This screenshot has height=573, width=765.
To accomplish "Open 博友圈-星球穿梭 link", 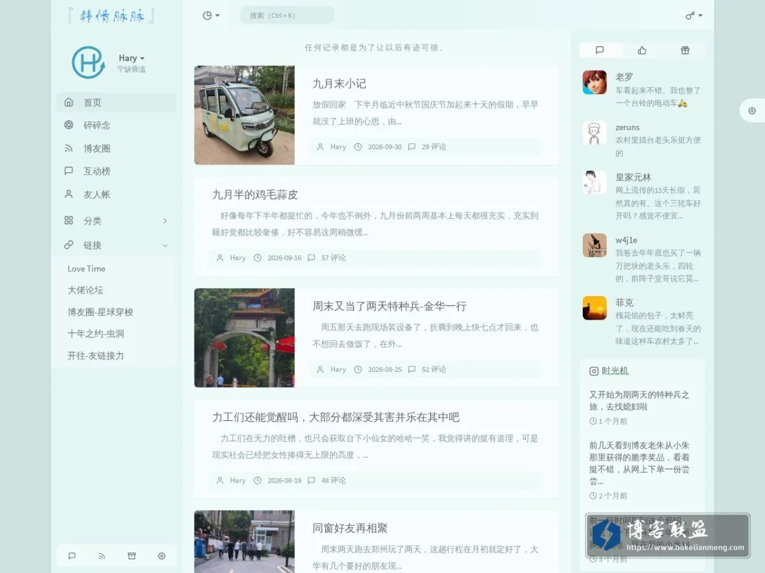I will pyautogui.click(x=100, y=312).
